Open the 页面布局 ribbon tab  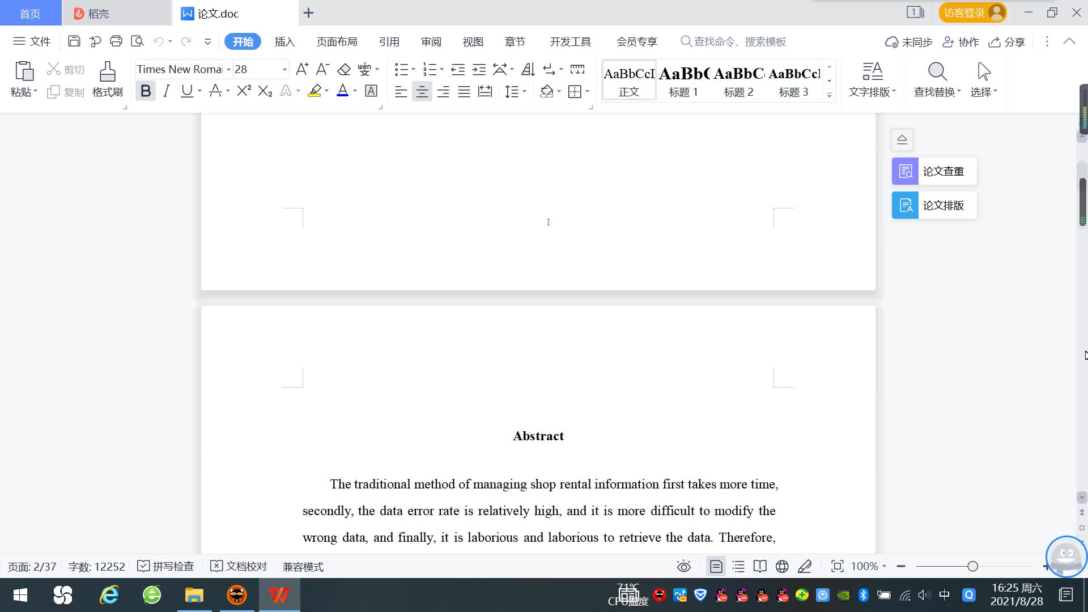click(x=337, y=41)
